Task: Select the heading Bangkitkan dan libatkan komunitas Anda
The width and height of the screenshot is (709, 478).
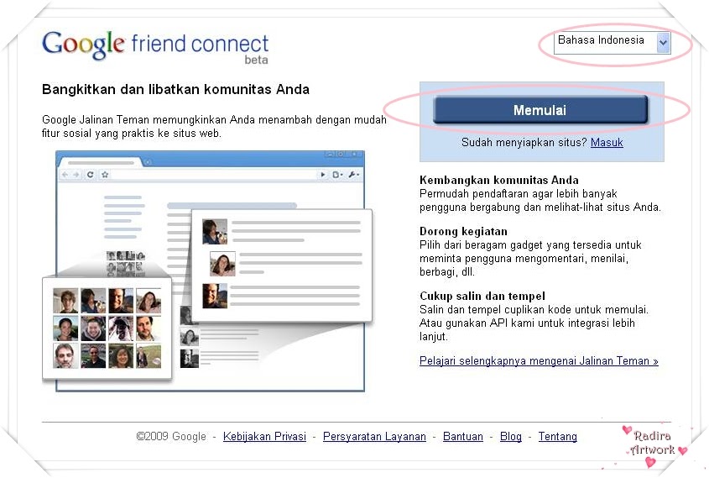Action: coord(175,89)
